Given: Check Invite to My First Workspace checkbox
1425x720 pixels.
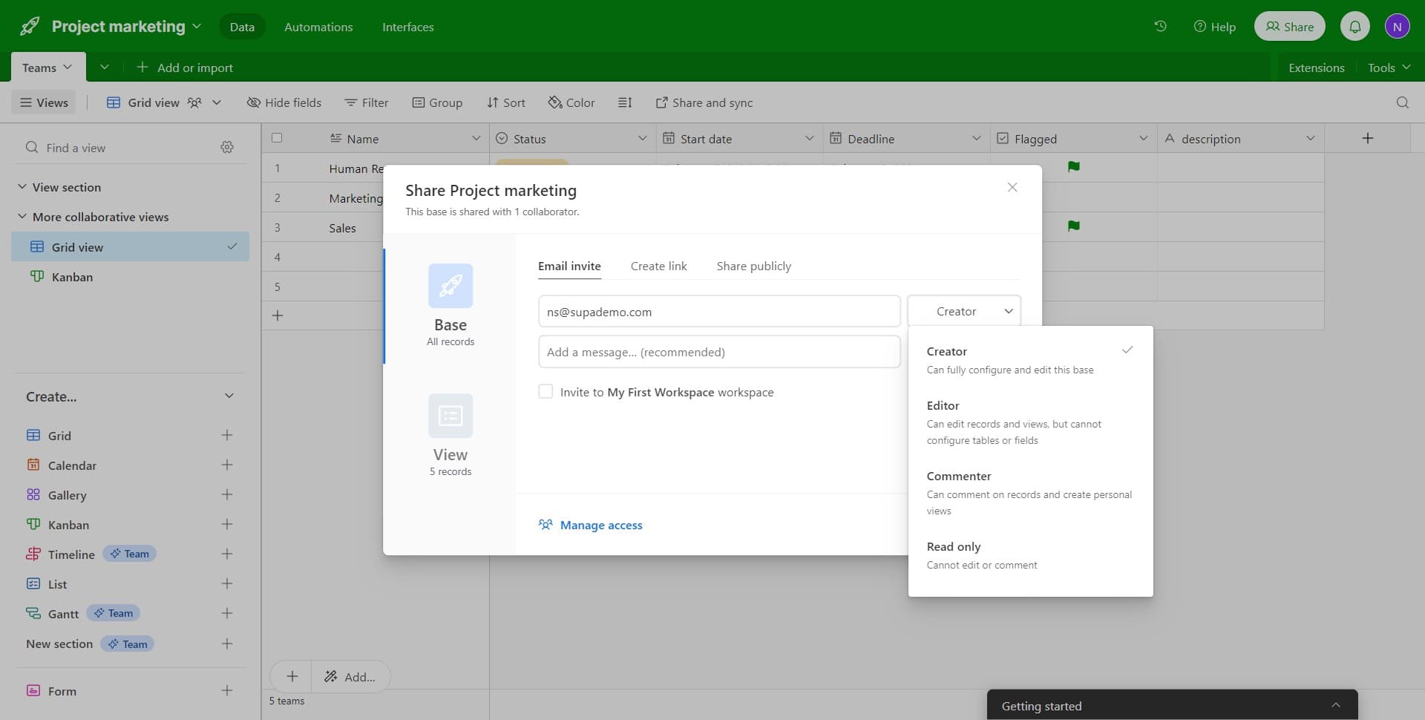Looking at the screenshot, I should (546, 392).
